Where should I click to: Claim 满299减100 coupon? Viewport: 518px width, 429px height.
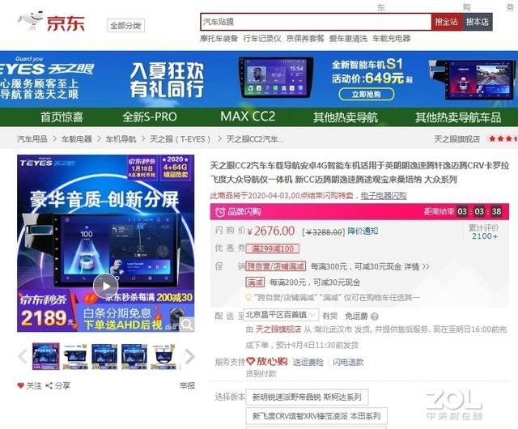click(273, 248)
